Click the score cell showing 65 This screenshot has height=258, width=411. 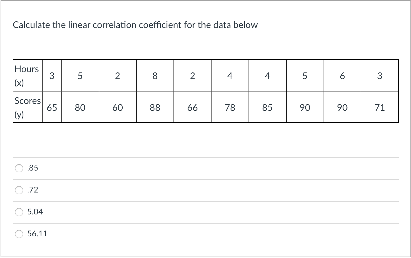click(52, 107)
